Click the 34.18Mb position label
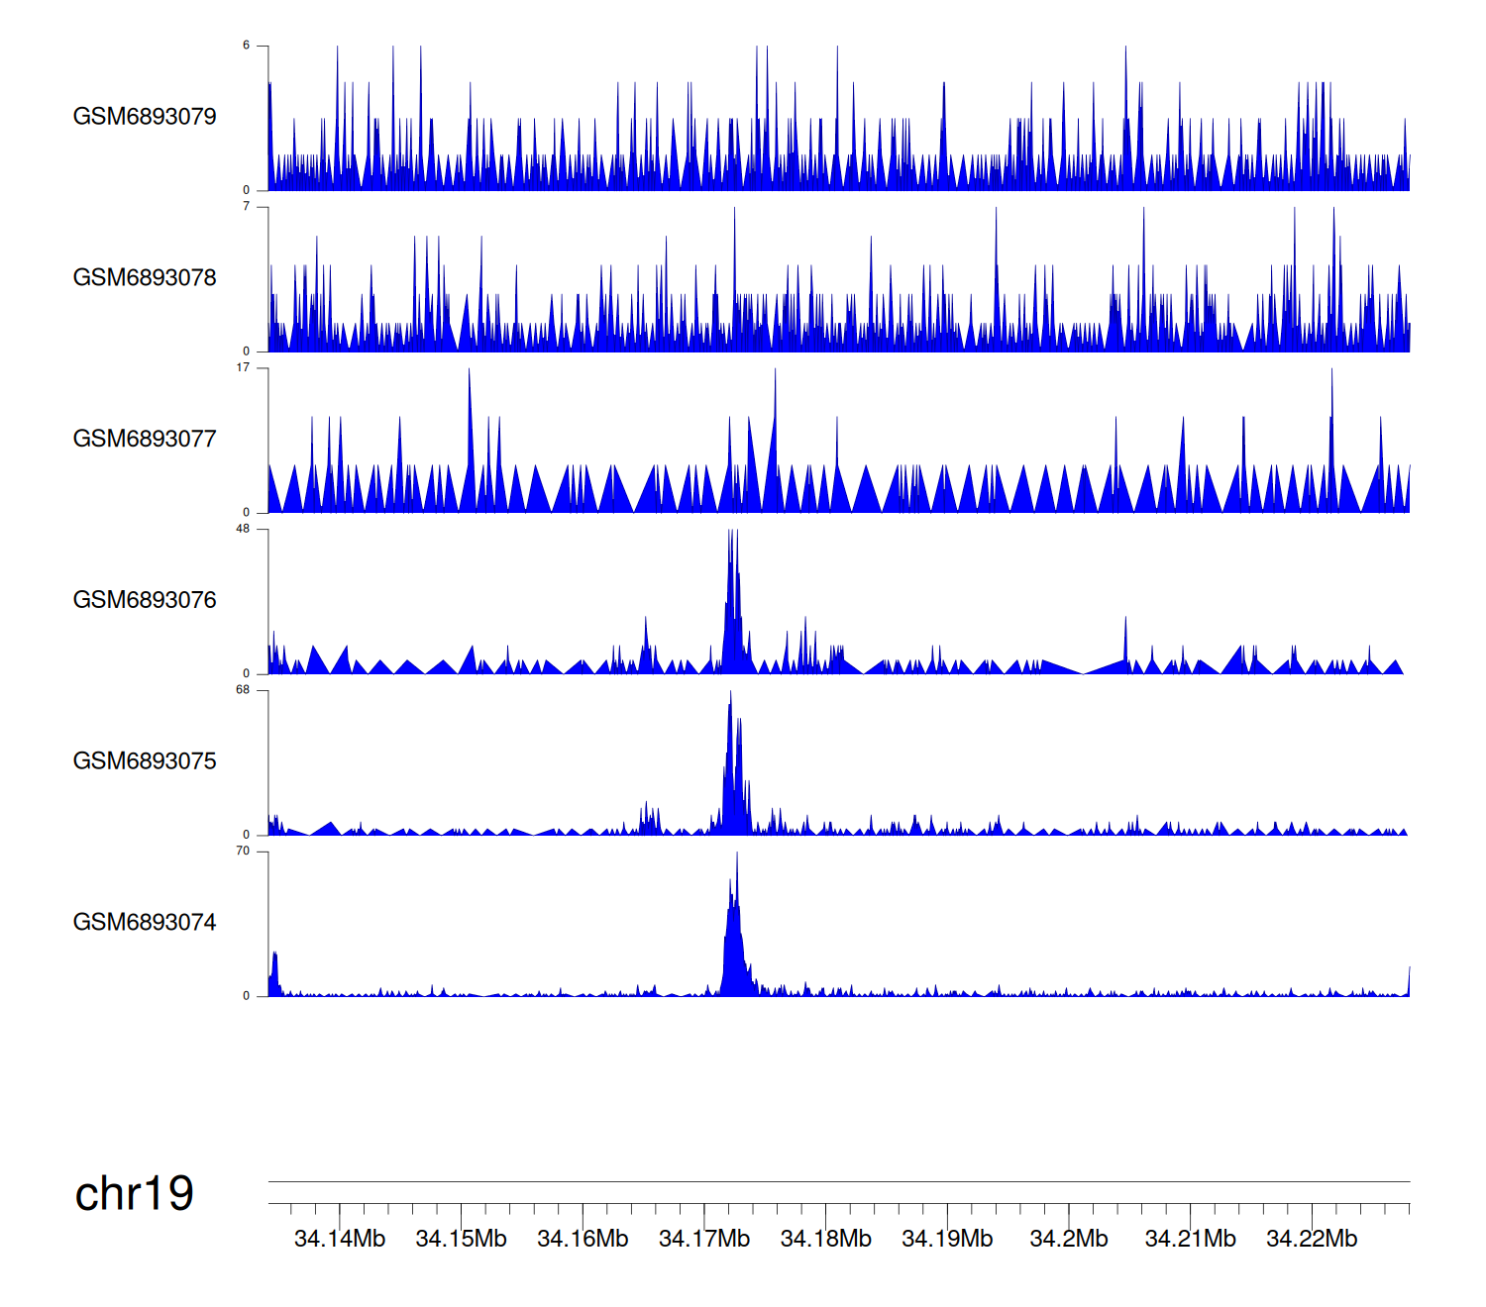1486x1307 pixels. click(826, 1239)
